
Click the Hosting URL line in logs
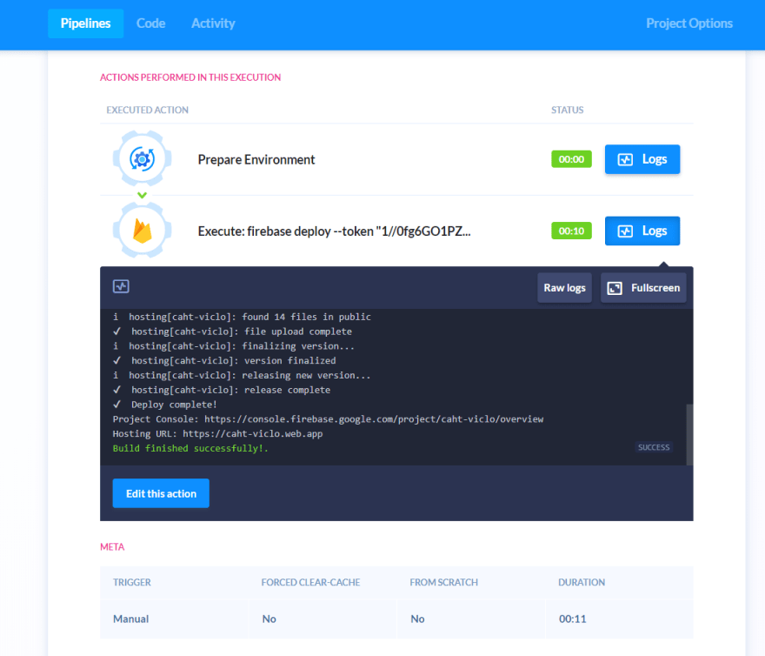click(217, 434)
